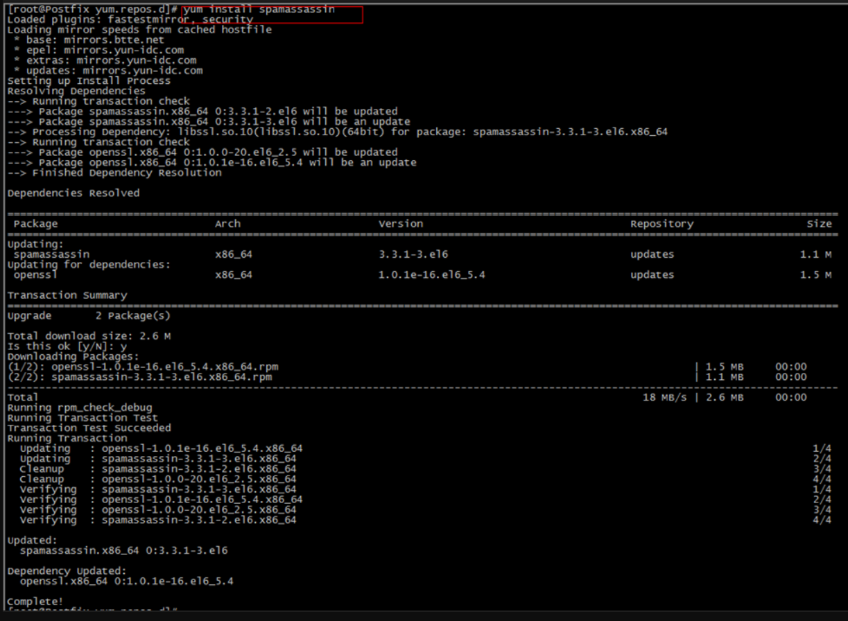Click the 'Running Transaction Test' line
Viewport: 848px width, 621px height.
pos(83,418)
